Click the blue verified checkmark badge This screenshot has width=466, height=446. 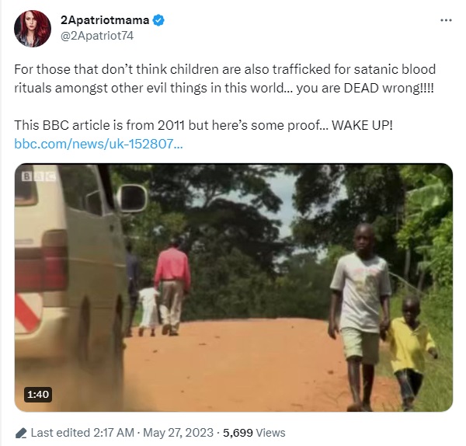click(x=158, y=20)
